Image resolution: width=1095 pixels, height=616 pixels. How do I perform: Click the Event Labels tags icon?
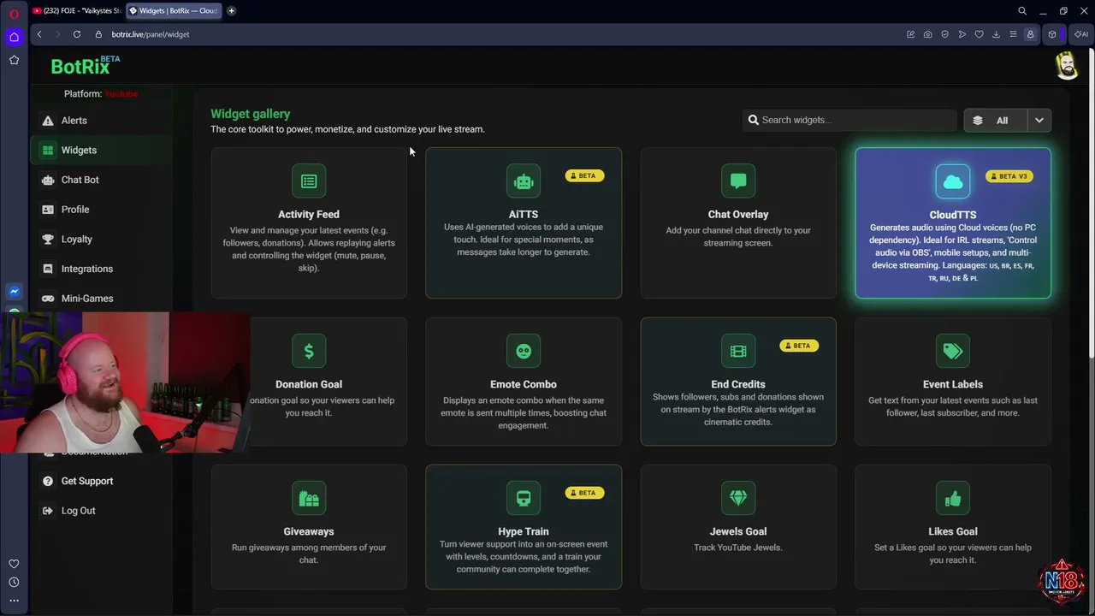pyautogui.click(x=953, y=351)
